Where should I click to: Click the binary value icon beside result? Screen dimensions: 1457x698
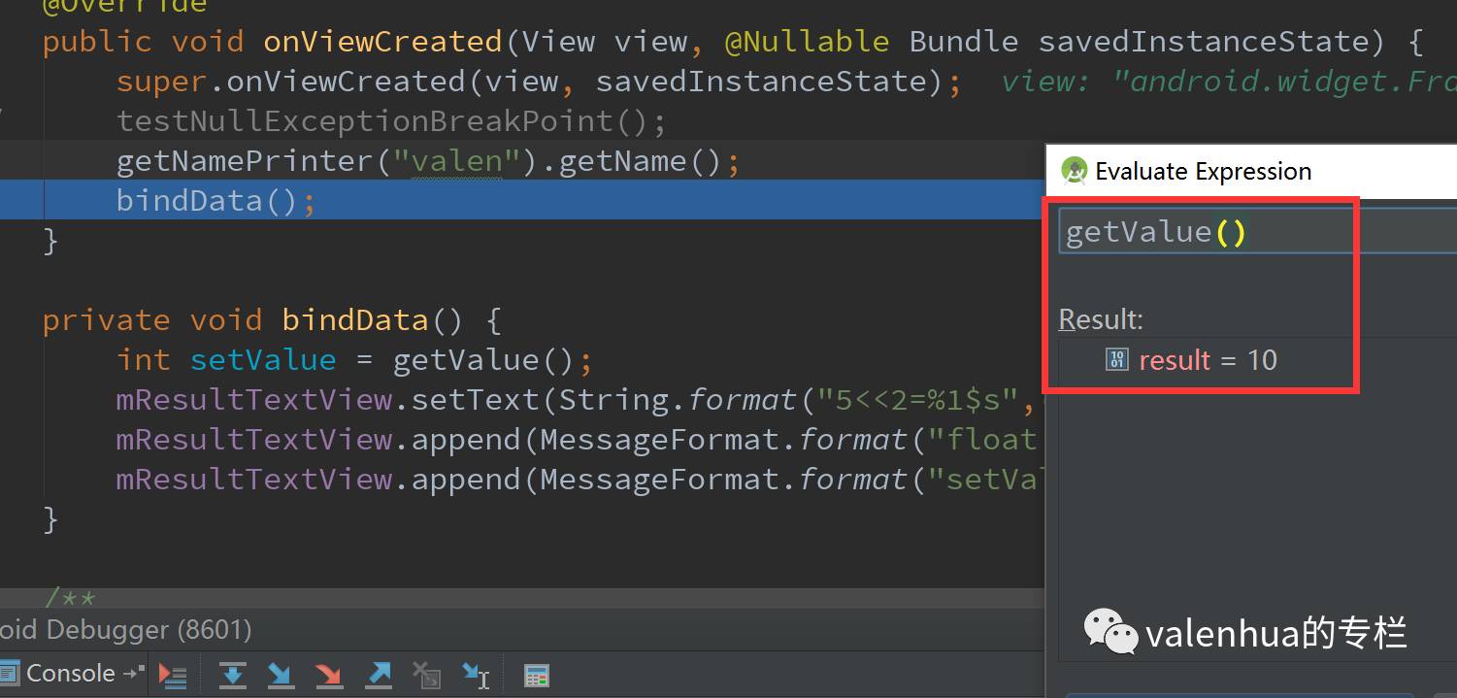point(1116,360)
